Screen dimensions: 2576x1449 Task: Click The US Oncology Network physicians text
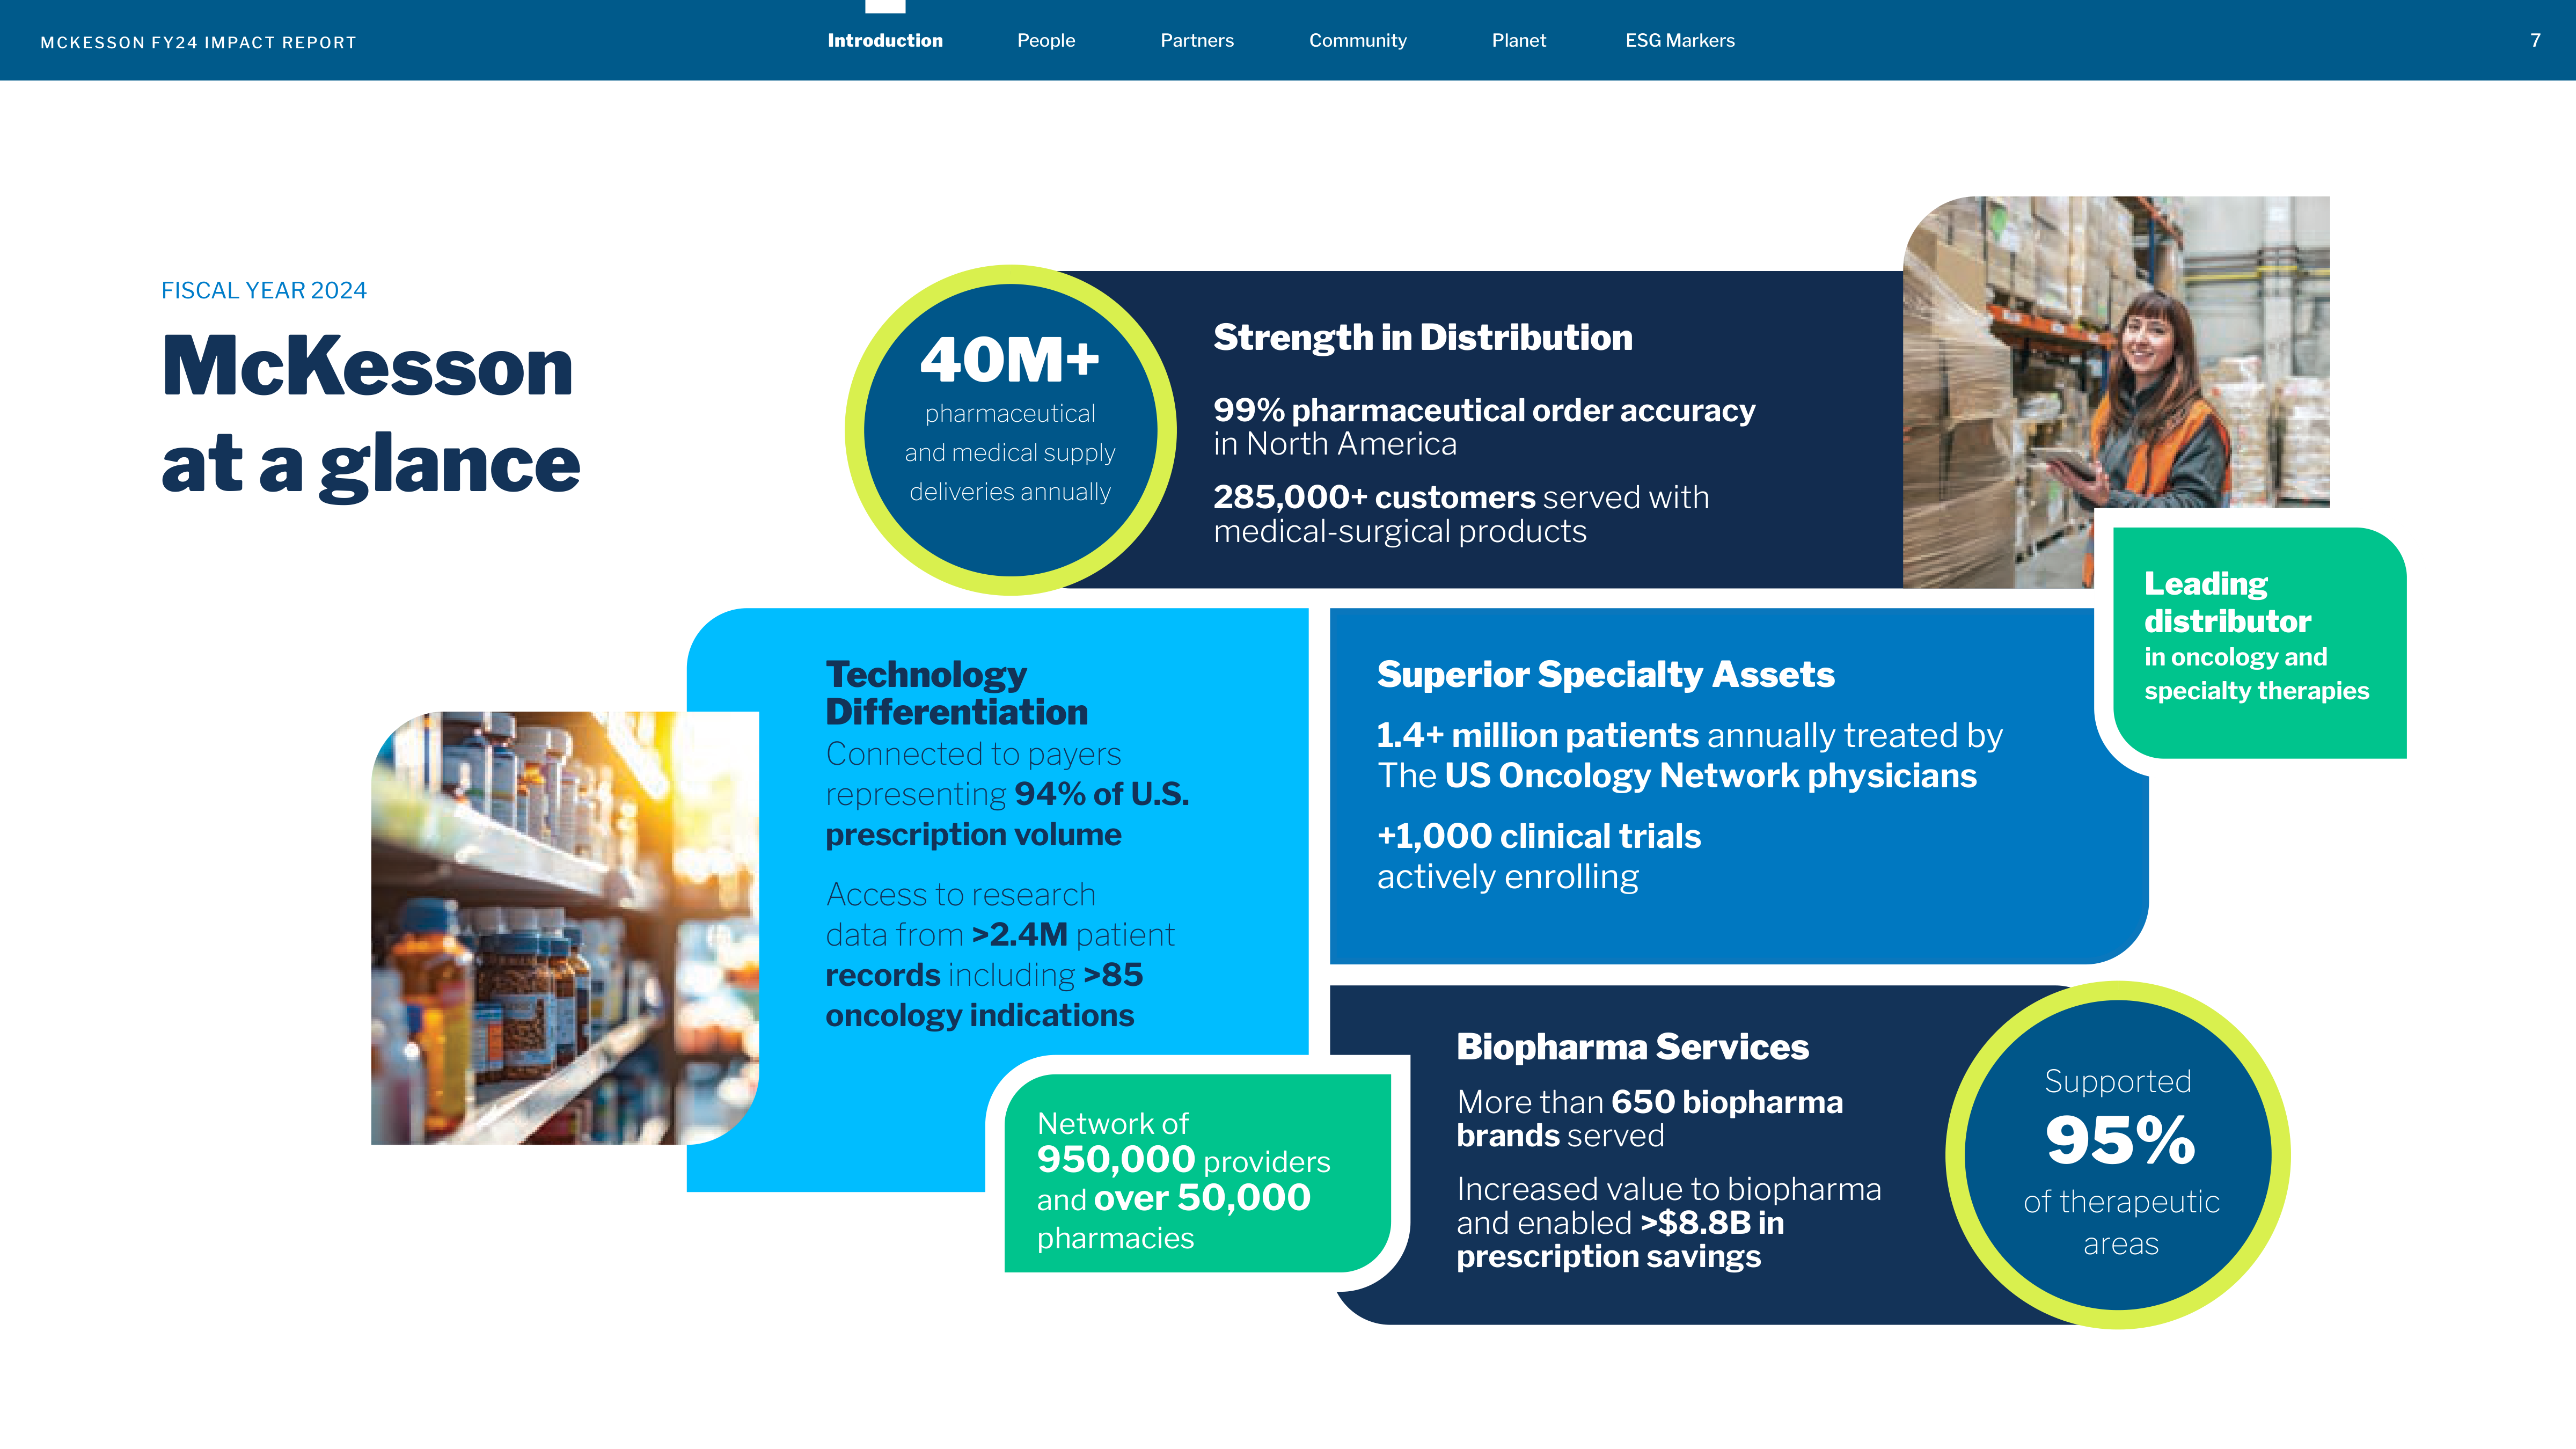tap(1677, 776)
